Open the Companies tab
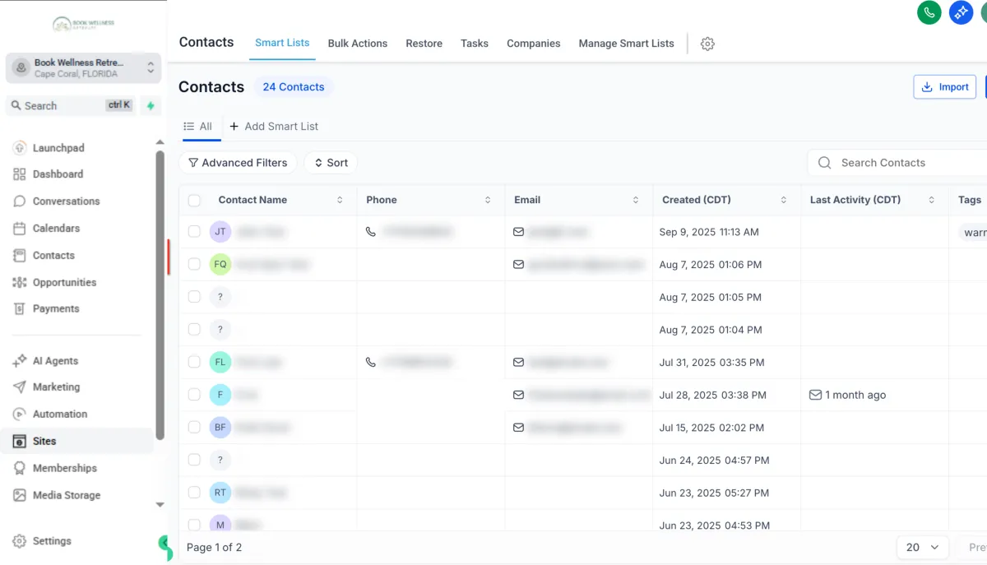Viewport: 987px width, 565px height. (x=533, y=44)
